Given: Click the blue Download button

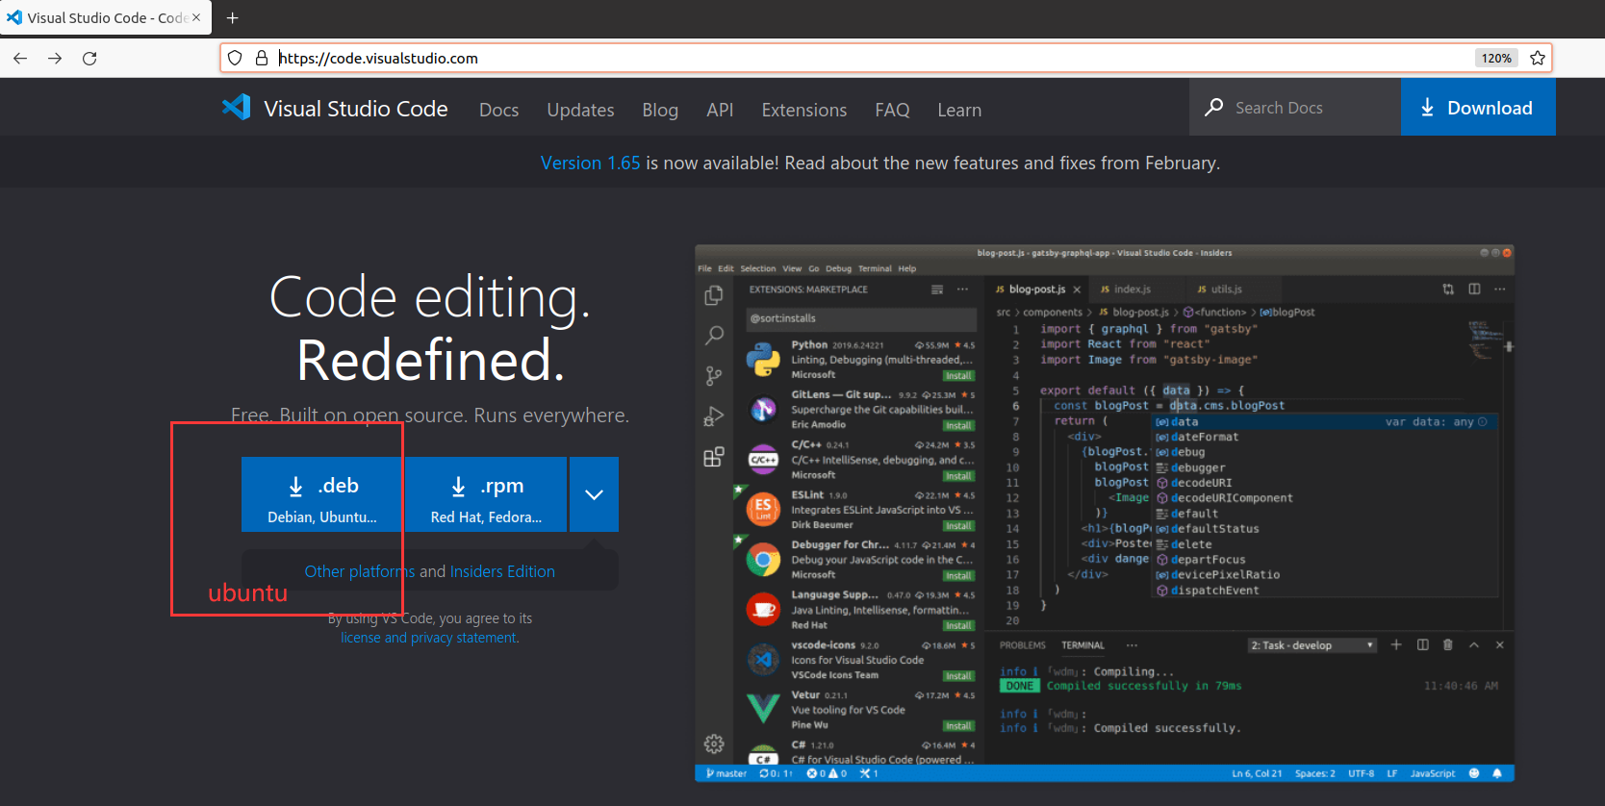Looking at the screenshot, I should [x=1478, y=107].
